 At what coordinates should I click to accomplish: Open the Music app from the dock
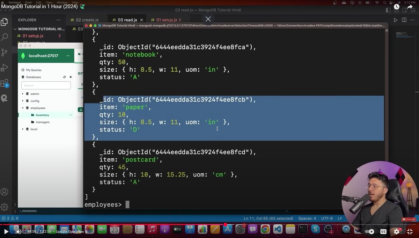[x=152, y=229]
